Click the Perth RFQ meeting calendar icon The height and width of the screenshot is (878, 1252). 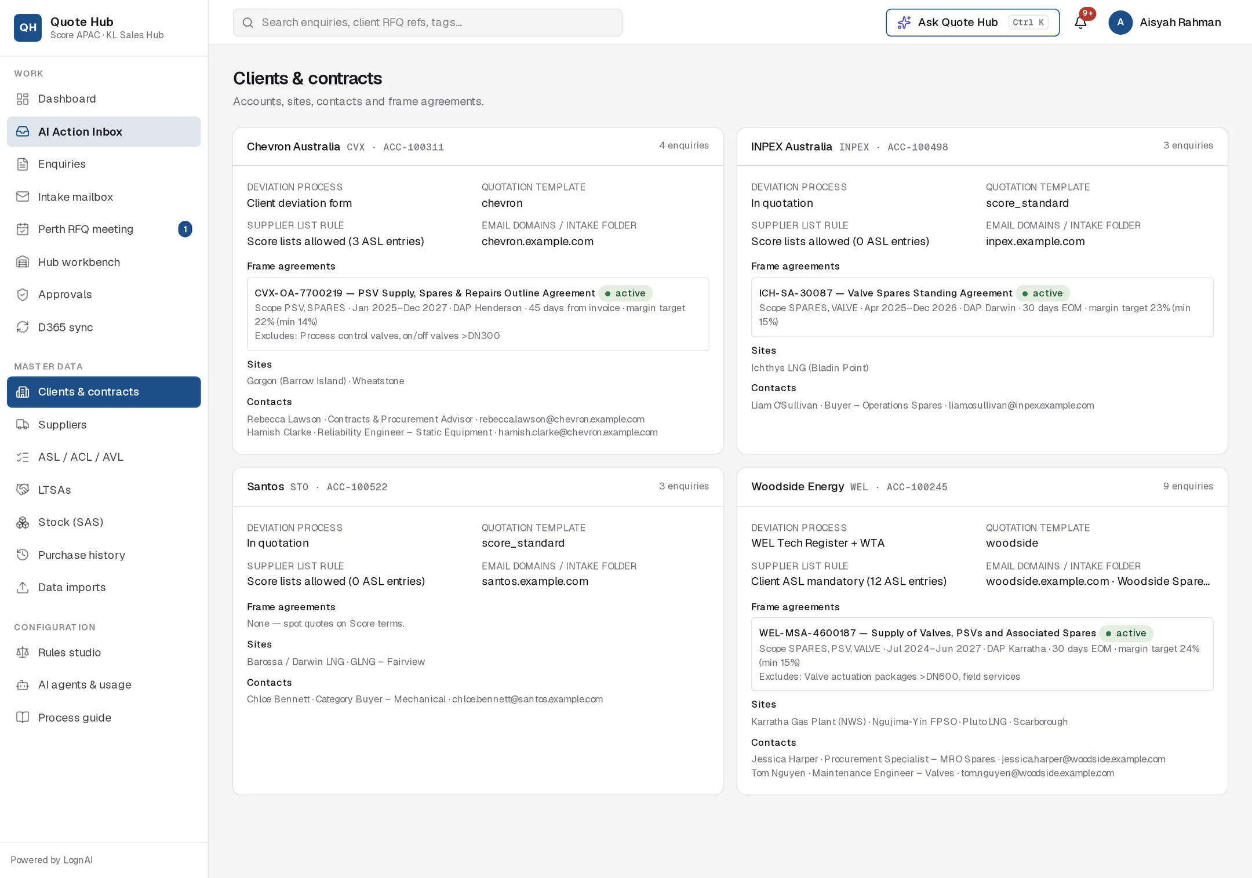pyautogui.click(x=23, y=229)
